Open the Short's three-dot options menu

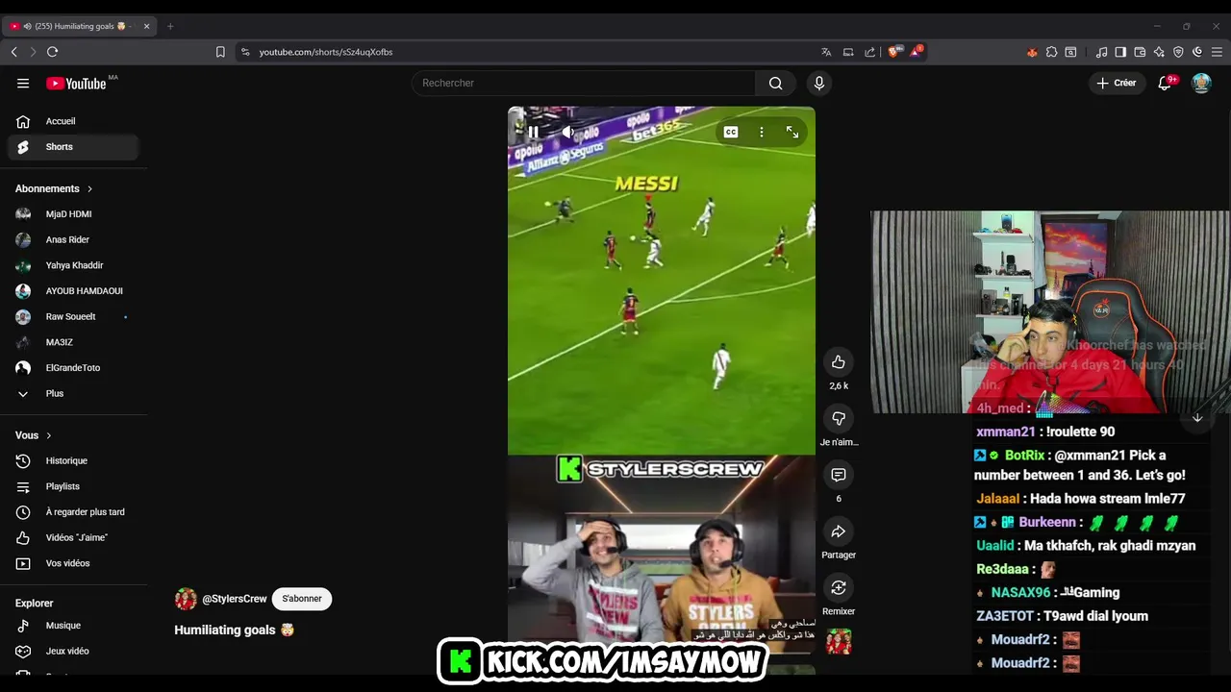[x=762, y=132]
